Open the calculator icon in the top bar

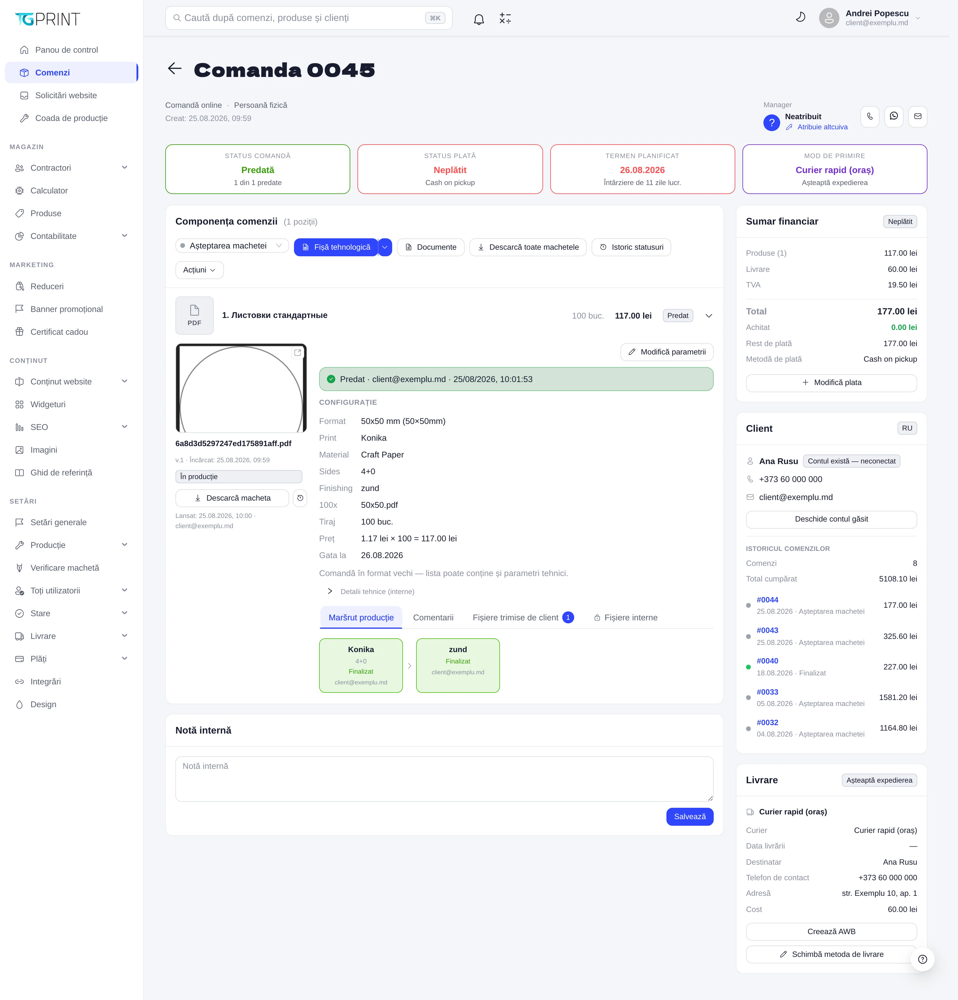pos(505,19)
